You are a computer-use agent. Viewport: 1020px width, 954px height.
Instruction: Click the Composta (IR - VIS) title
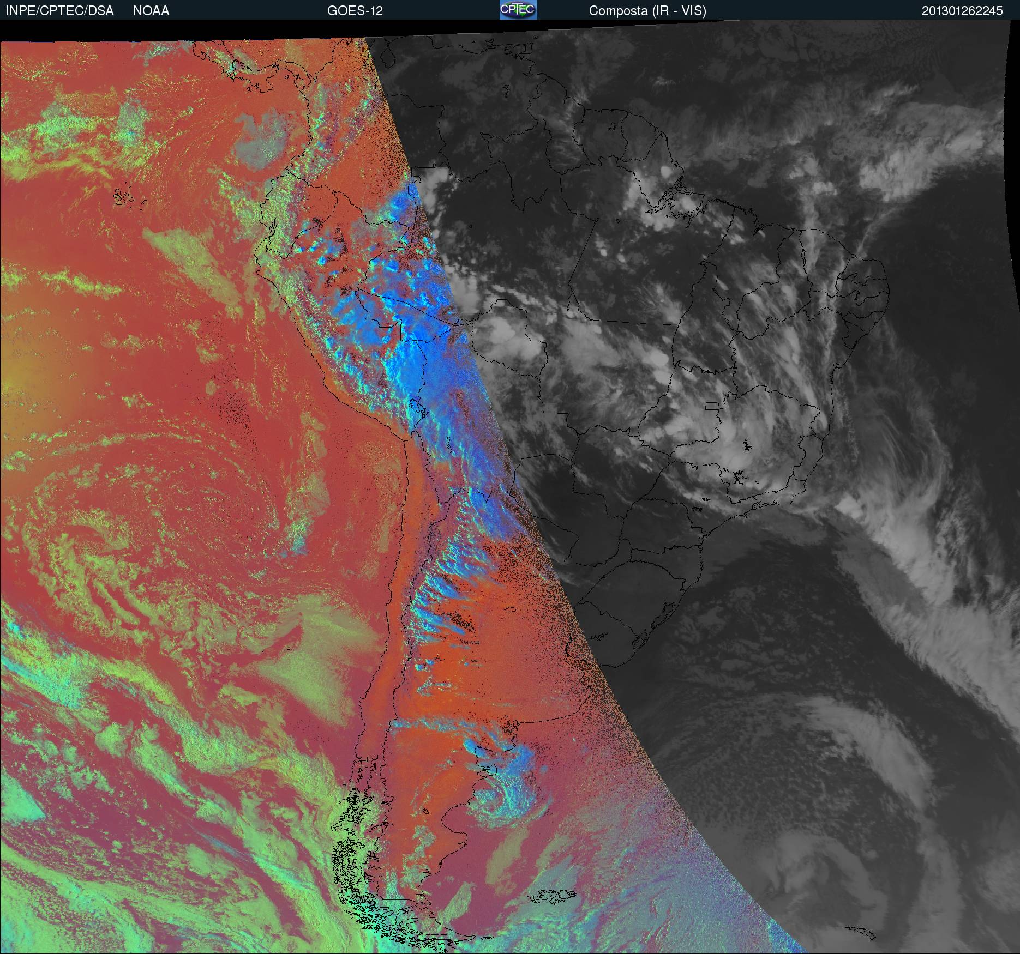[x=647, y=11]
